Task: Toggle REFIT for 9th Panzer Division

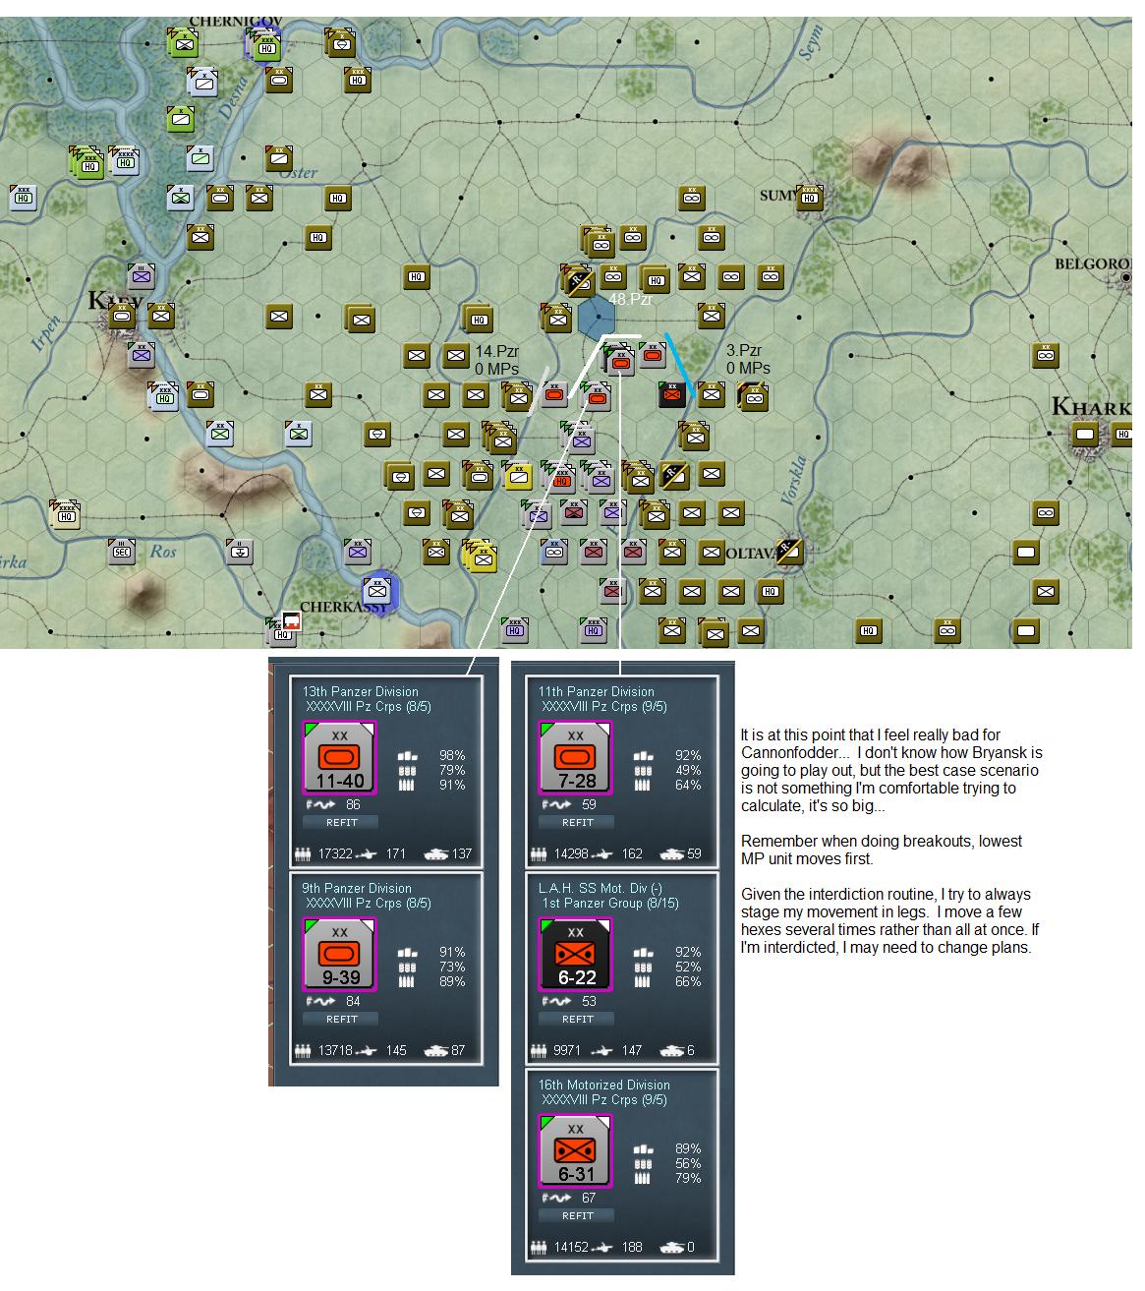Action: pos(341,1019)
